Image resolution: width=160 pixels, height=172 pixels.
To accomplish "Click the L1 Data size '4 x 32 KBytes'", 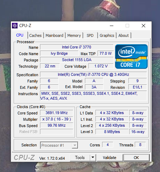I will click(x=112, y=113).
